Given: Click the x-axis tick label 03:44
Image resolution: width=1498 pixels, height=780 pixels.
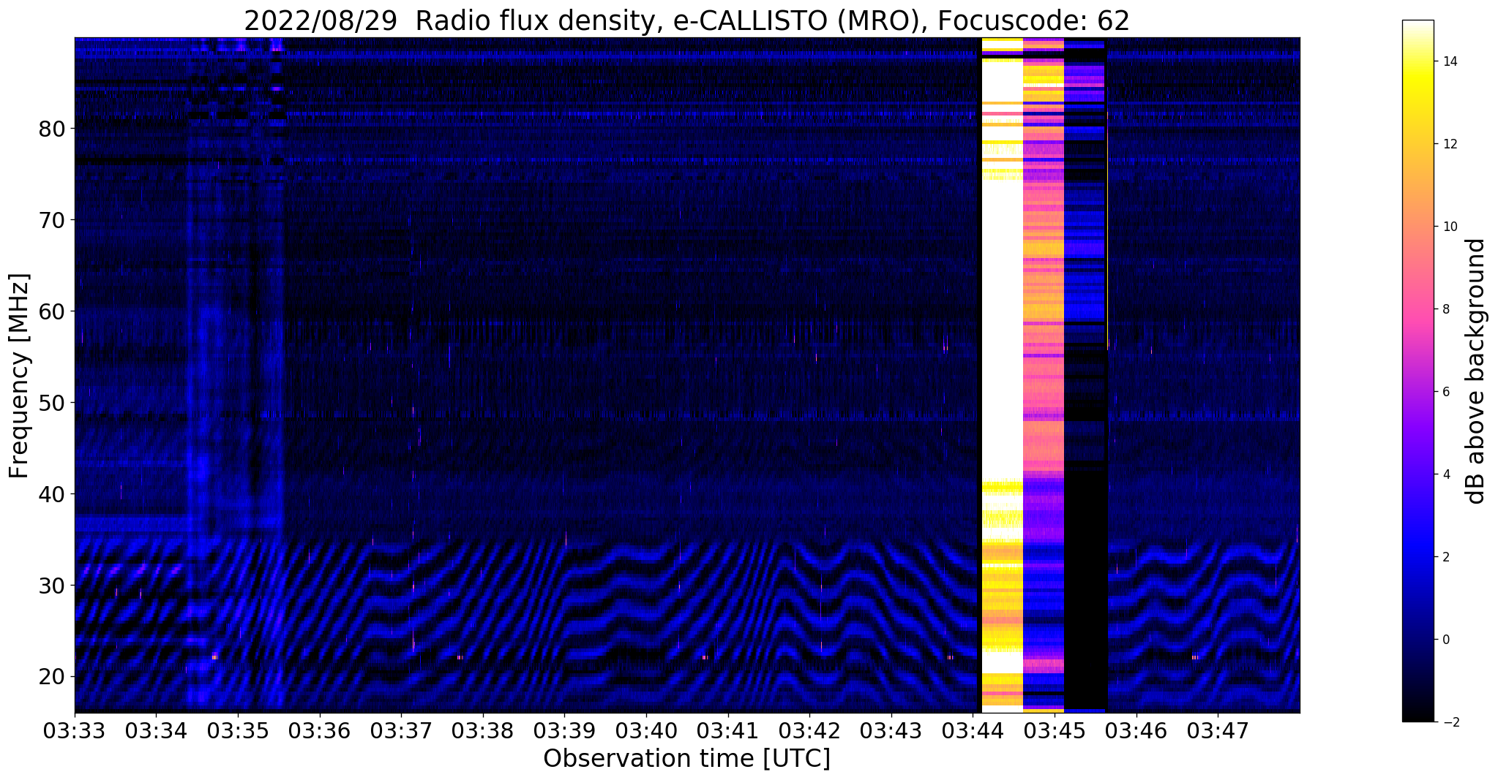Looking at the screenshot, I should tap(973, 731).
